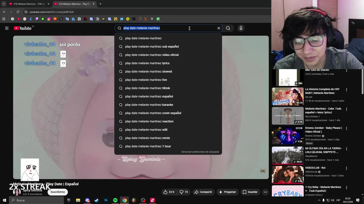Open options menu for 'Kronno Zomber - Baby Please'
Viewport: 364px width, 204px height.
(346, 128)
